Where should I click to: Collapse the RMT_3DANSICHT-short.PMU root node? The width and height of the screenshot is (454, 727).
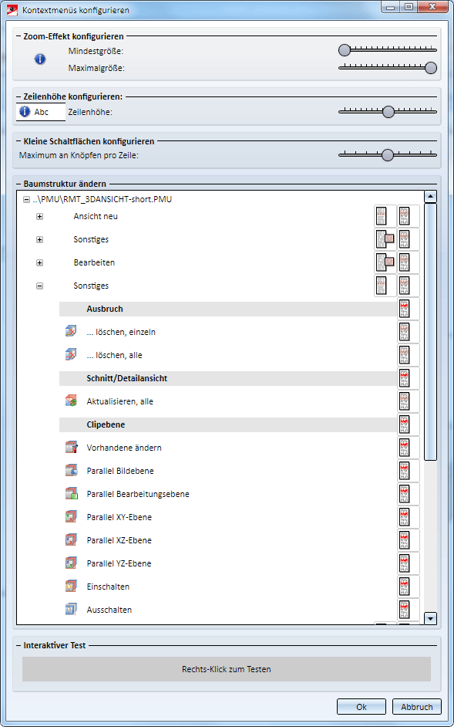[26, 200]
